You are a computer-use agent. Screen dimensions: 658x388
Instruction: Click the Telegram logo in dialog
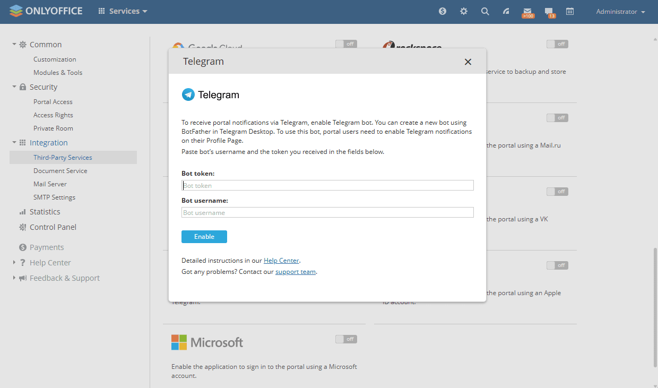point(211,95)
